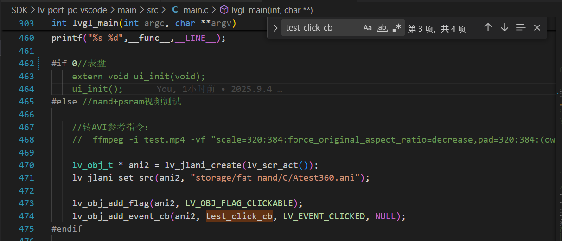Click the NULL argument on line 474
The width and height of the screenshot is (562, 241).
click(x=385, y=216)
